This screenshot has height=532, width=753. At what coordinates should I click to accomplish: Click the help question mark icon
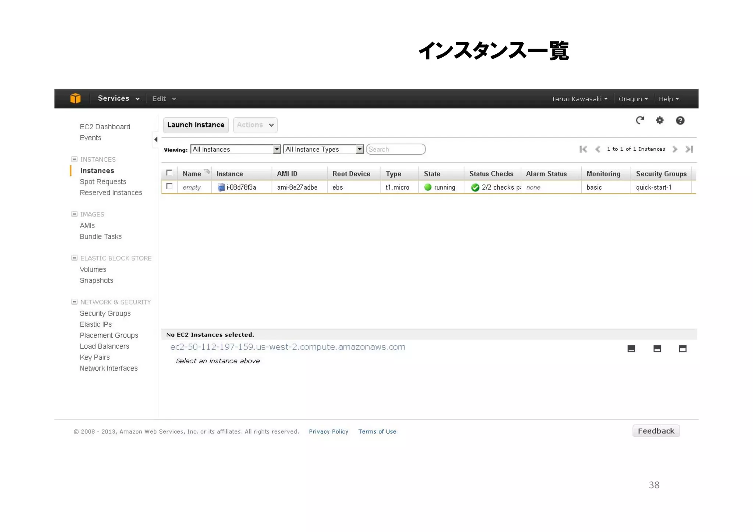tap(680, 121)
